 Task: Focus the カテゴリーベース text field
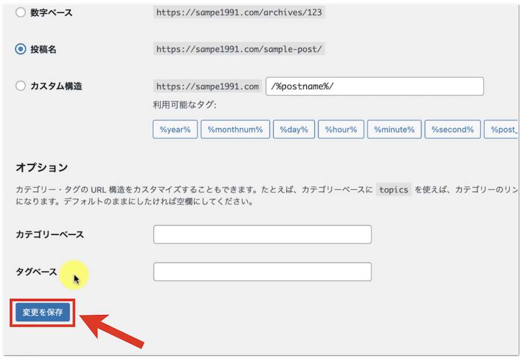[x=262, y=235]
